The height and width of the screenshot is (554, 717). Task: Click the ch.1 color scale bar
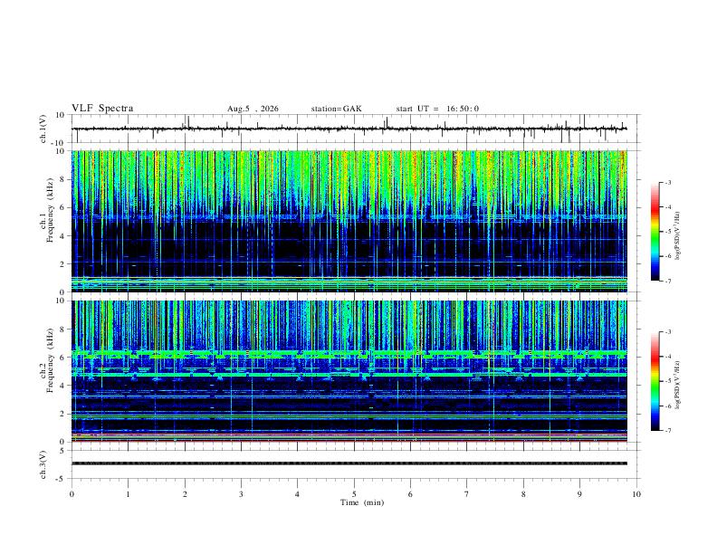click(x=655, y=232)
